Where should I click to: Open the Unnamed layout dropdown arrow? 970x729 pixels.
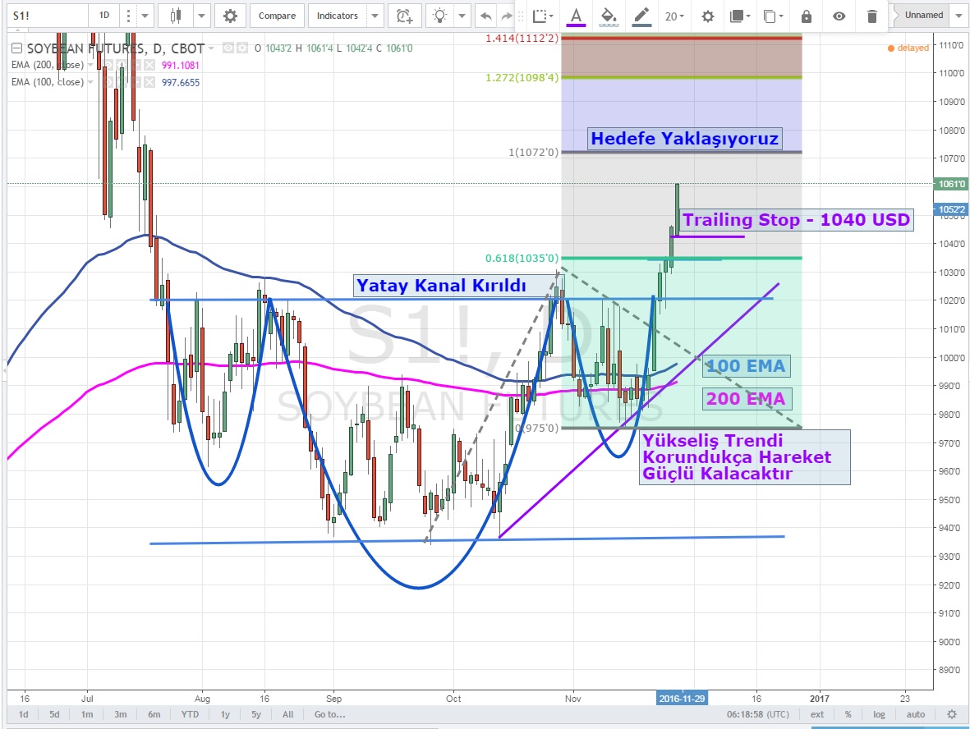[959, 15]
